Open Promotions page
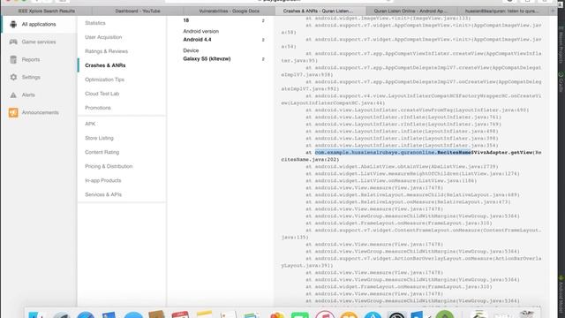The height and width of the screenshot is (318, 565). coord(98,108)
